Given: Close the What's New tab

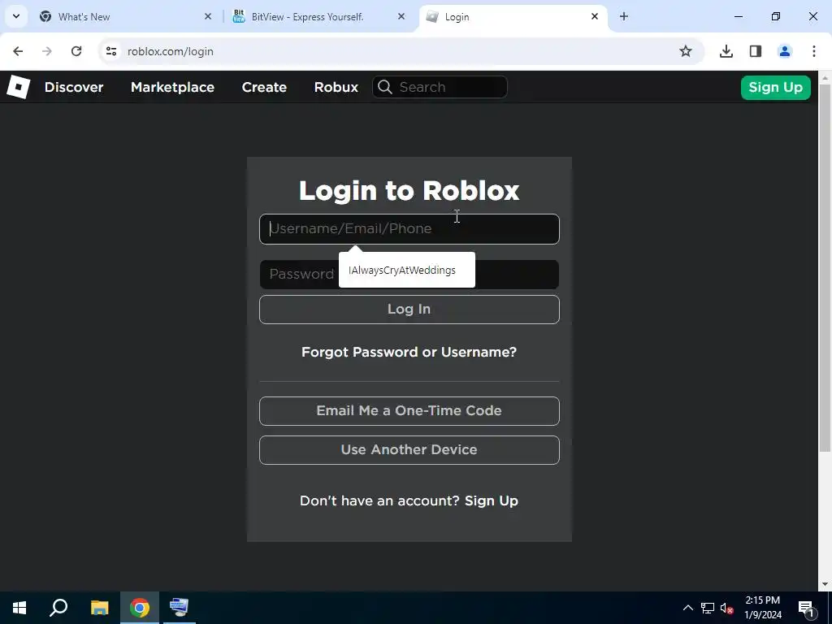Looking at the screenshot, I should click(x=208, y=16).
